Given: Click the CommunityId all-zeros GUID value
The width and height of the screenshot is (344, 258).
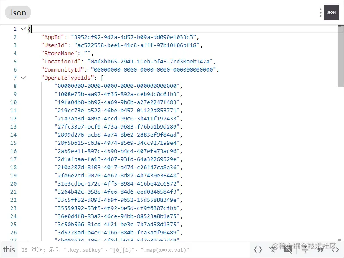Looking at the screenshot, I should [x=154, y=70].
